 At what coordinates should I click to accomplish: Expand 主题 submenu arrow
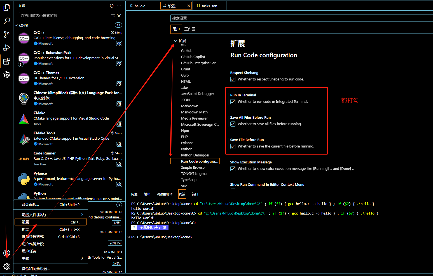82,258
